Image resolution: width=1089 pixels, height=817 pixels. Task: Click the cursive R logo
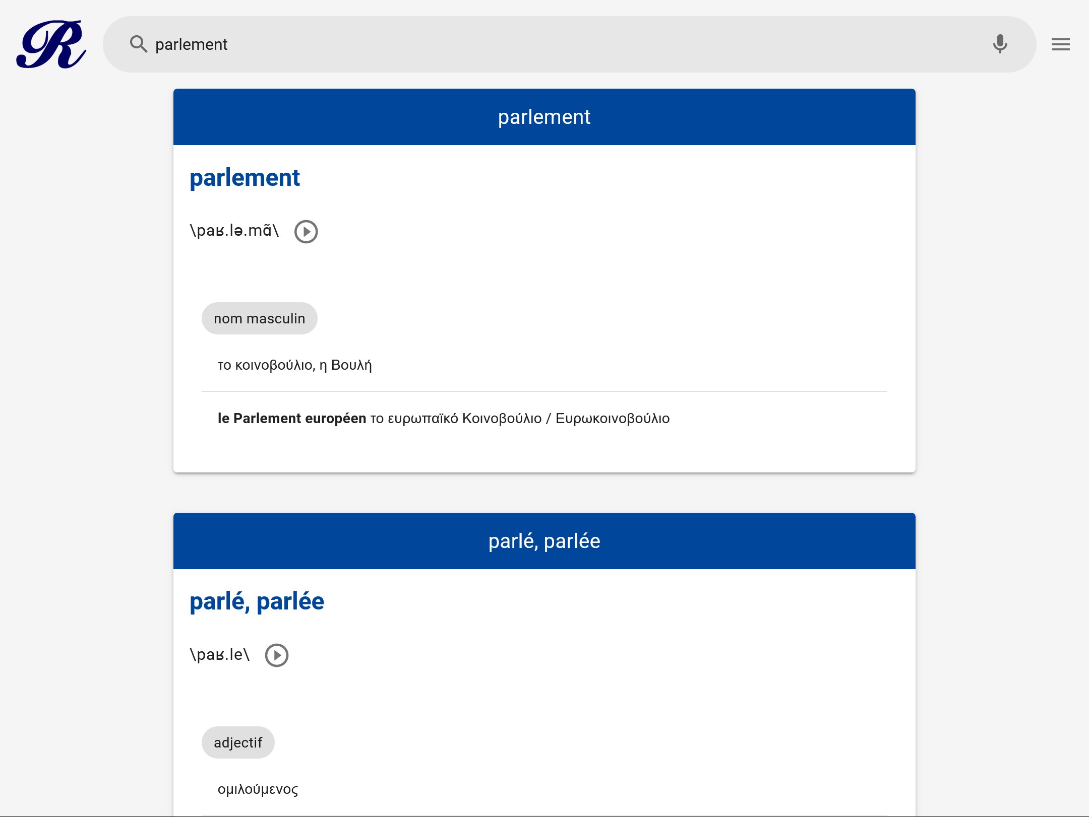click(x=51, y=44)
